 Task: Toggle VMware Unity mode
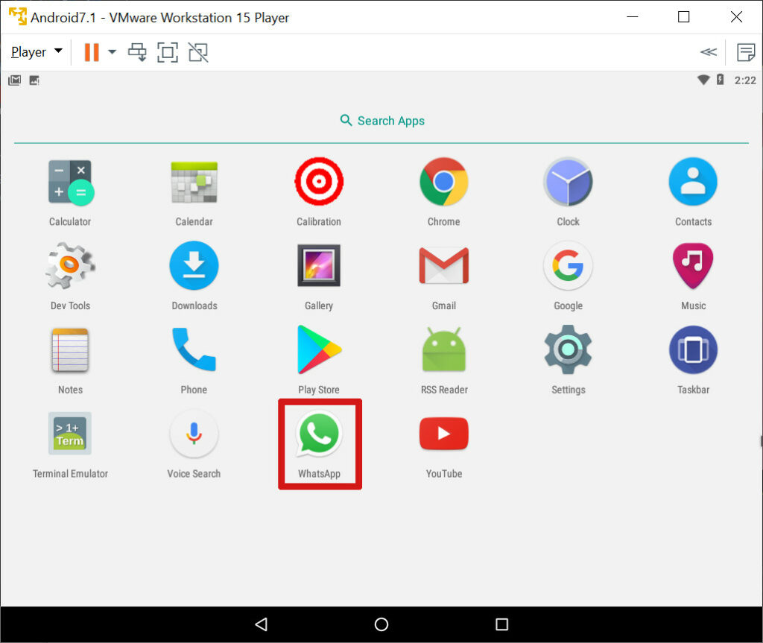198,52
